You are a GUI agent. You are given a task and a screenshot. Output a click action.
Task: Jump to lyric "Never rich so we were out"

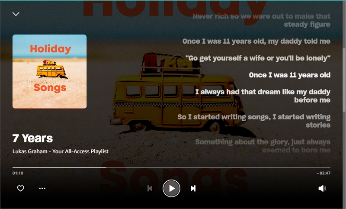tap(262, 20)
